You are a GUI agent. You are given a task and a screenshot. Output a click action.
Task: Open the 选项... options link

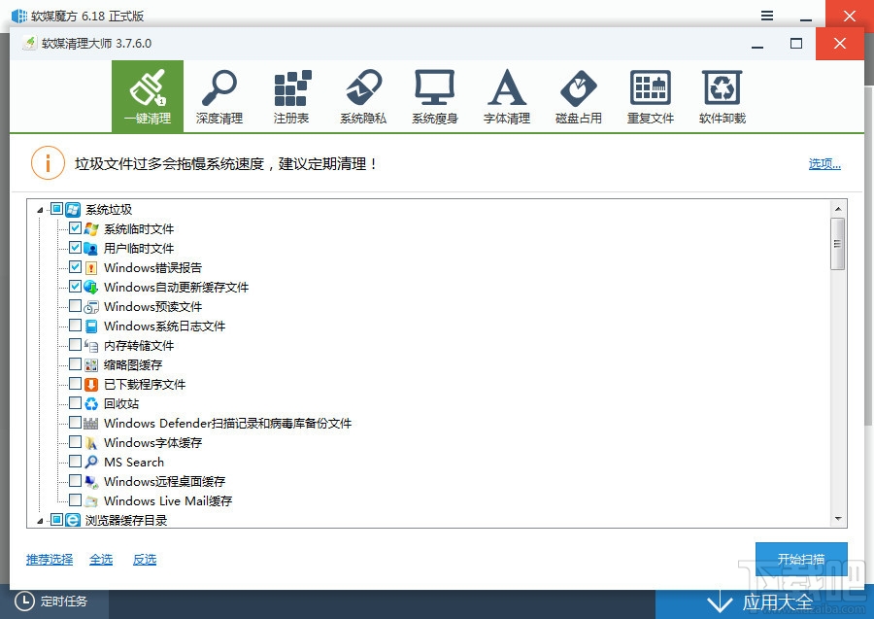pyautogui.click(x=824, y=163)
